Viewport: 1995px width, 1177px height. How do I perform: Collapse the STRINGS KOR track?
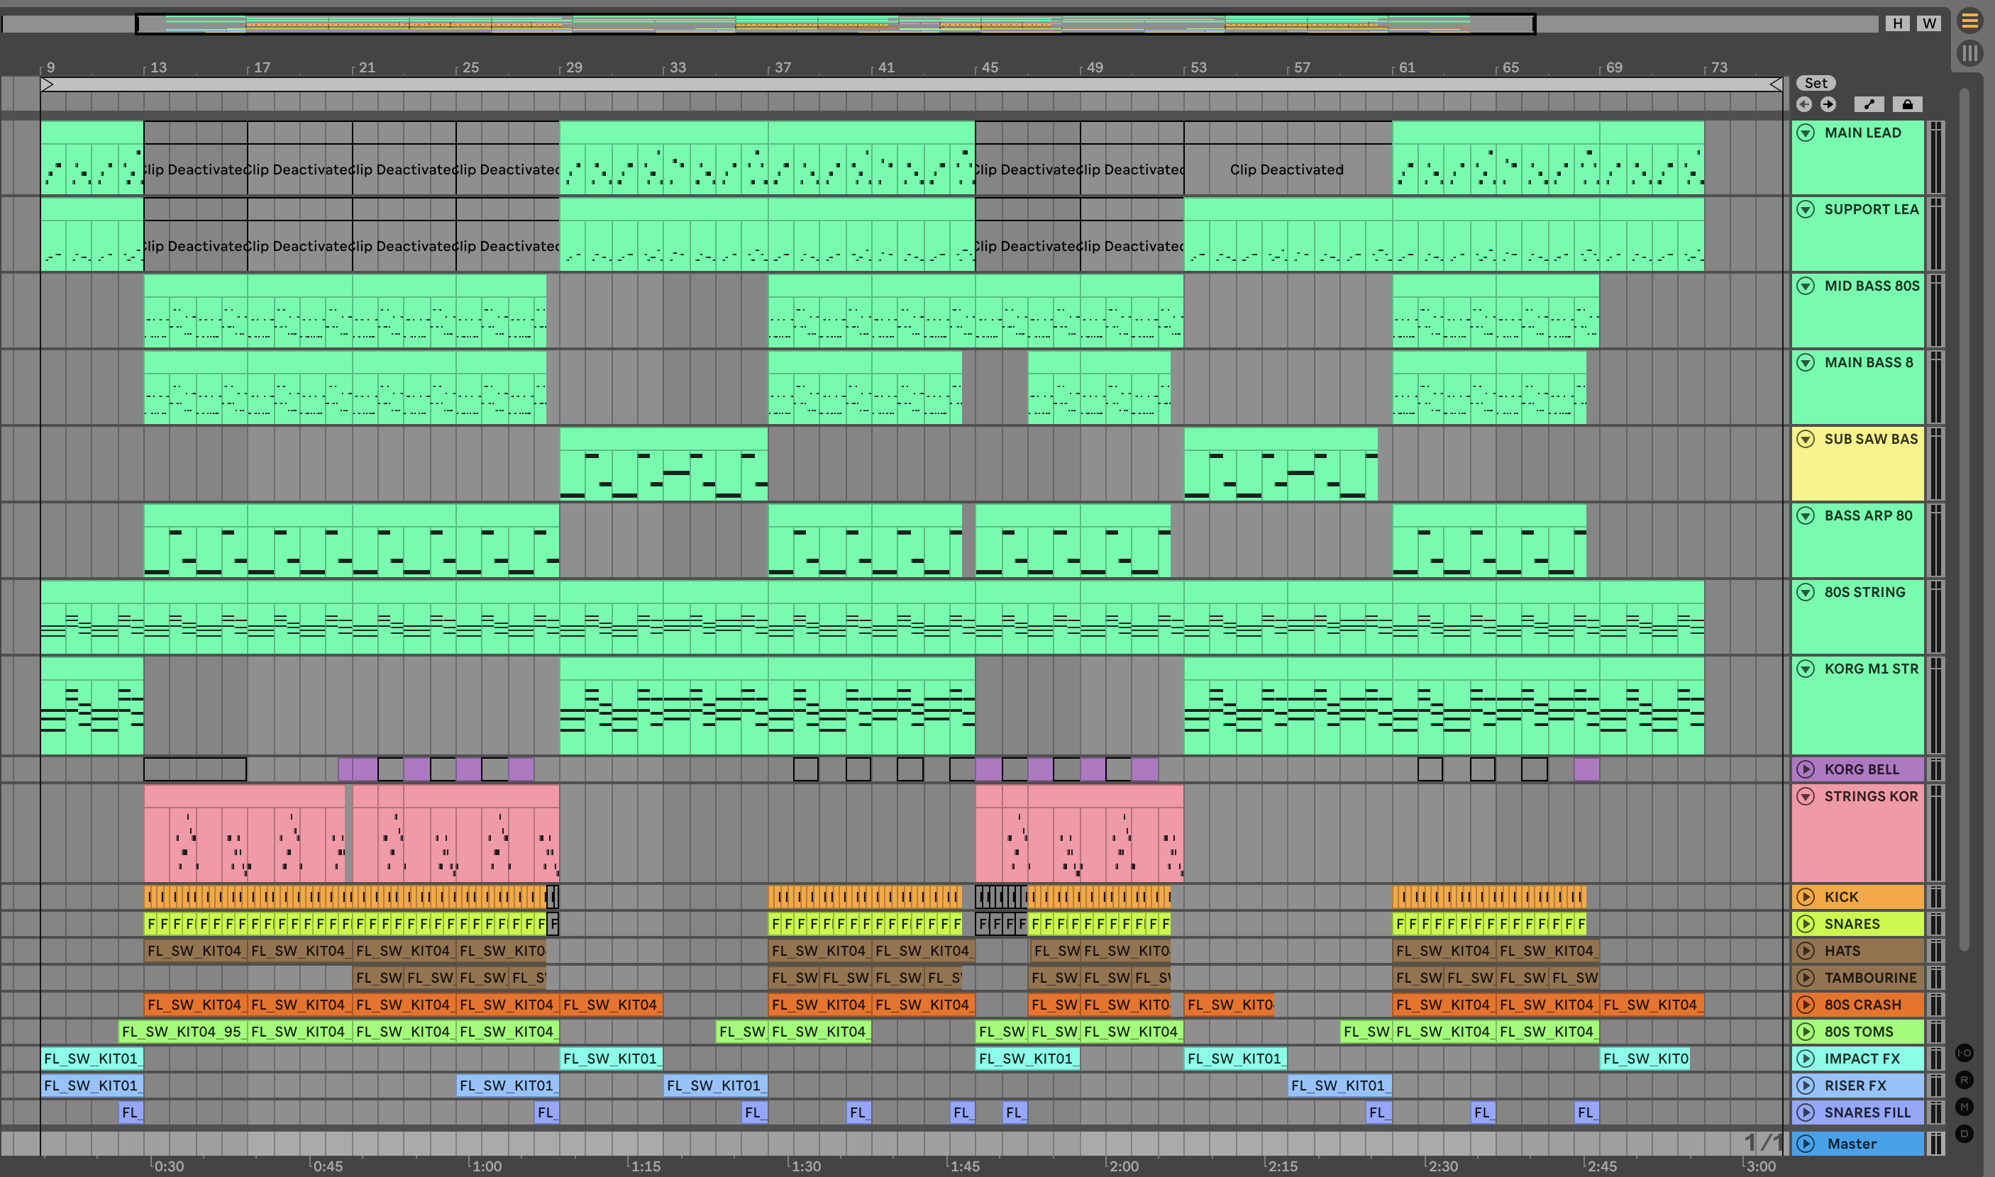(1806, 796)
